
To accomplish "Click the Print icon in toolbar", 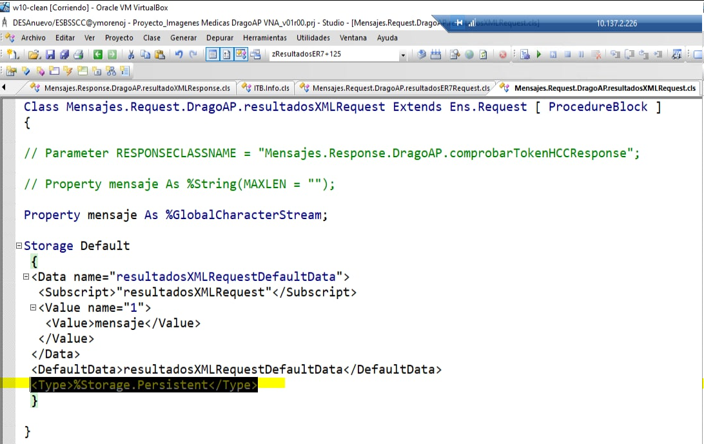I will [x=78, y=55].
